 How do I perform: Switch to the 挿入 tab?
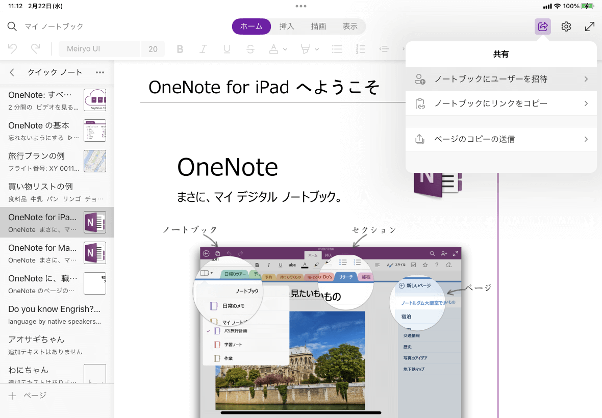pyautogui.click(x=287, y=27)
